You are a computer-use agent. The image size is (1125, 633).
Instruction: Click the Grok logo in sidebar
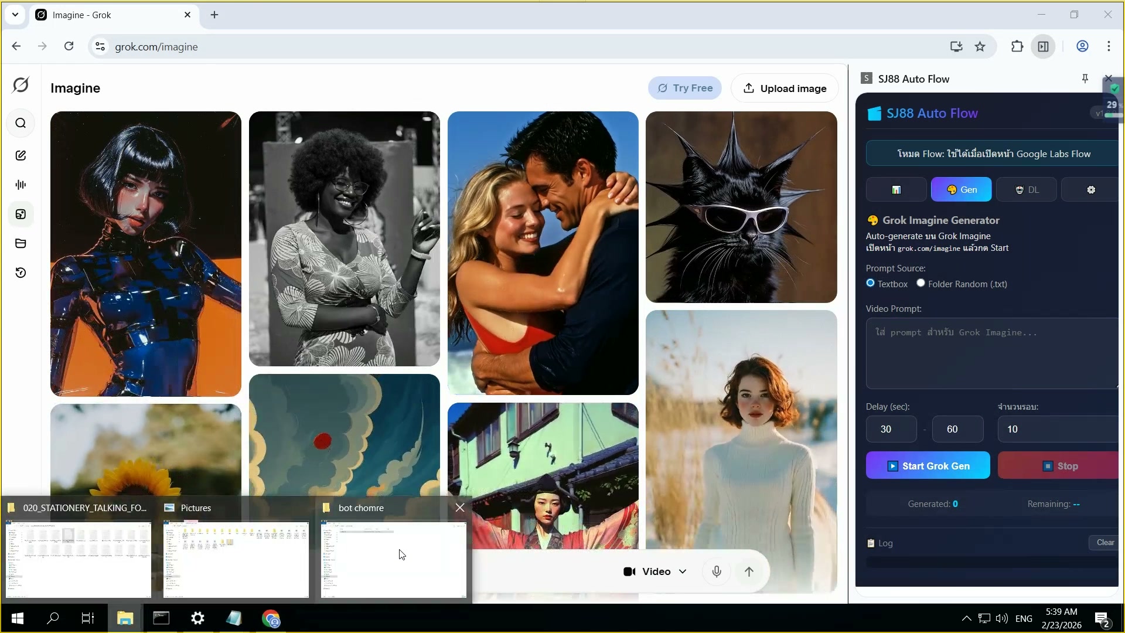click(x=21, y=85)
